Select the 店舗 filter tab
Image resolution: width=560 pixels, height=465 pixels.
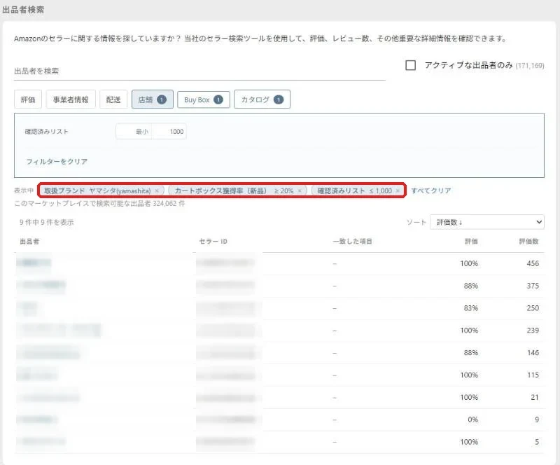tap(153, 99)
